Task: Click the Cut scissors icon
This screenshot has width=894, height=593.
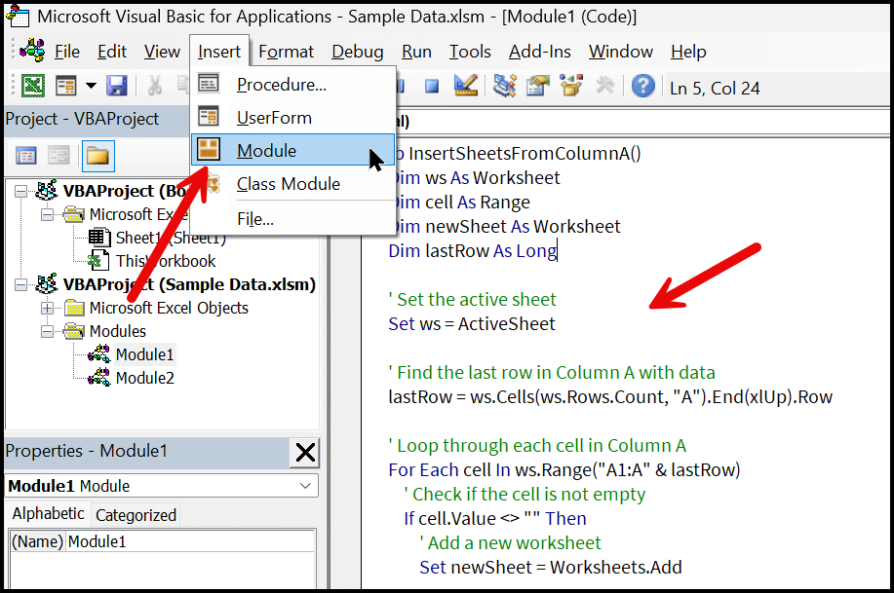Action: (x=154, y=87)
